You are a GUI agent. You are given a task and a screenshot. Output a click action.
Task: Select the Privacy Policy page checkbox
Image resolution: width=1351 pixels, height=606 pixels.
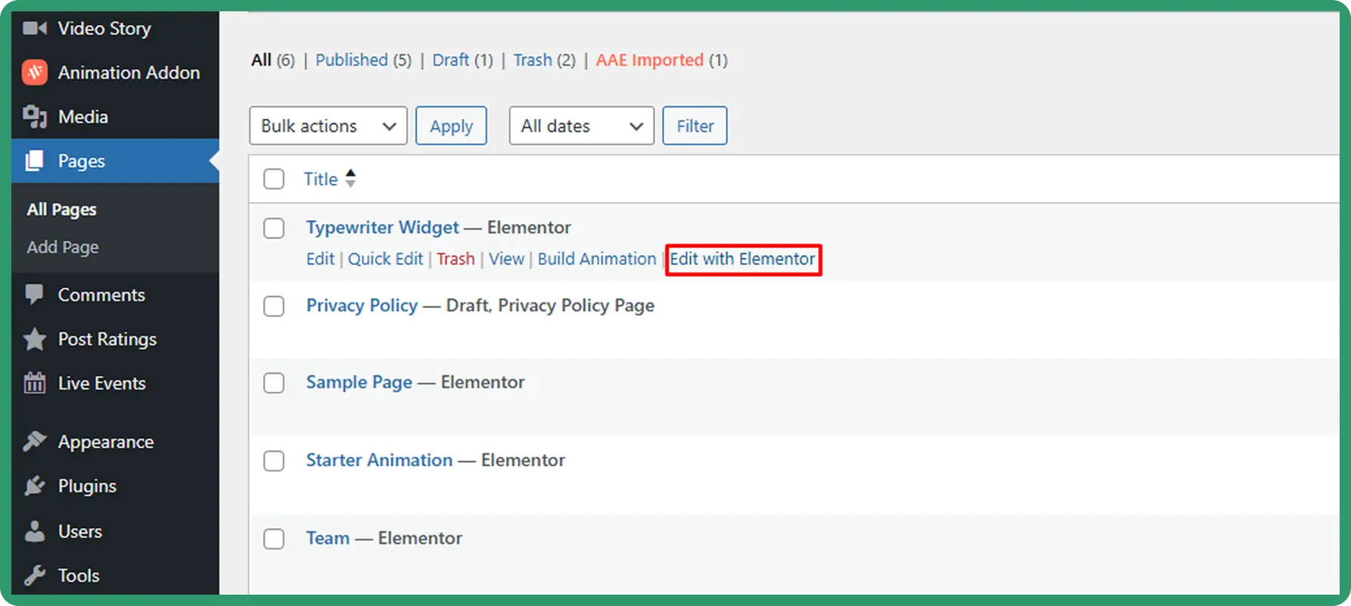tap(274, 306)
